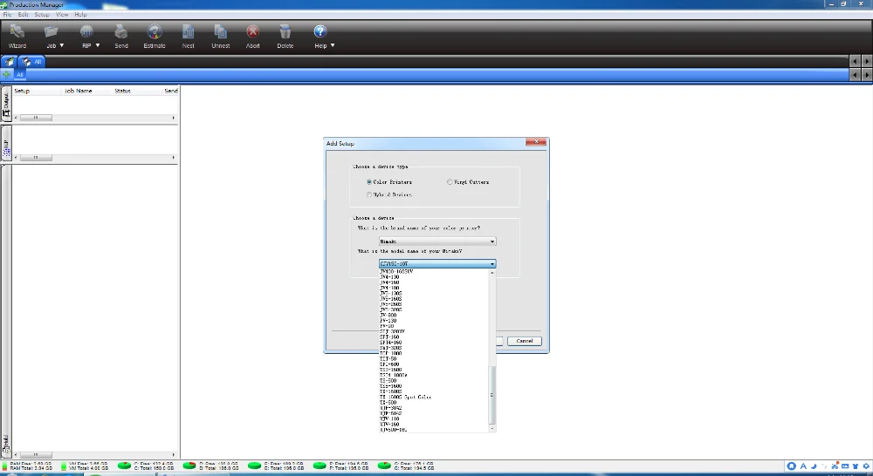Open the Help menu in menu bar
This screenshot has width=873, height=476.
point(80,15)
